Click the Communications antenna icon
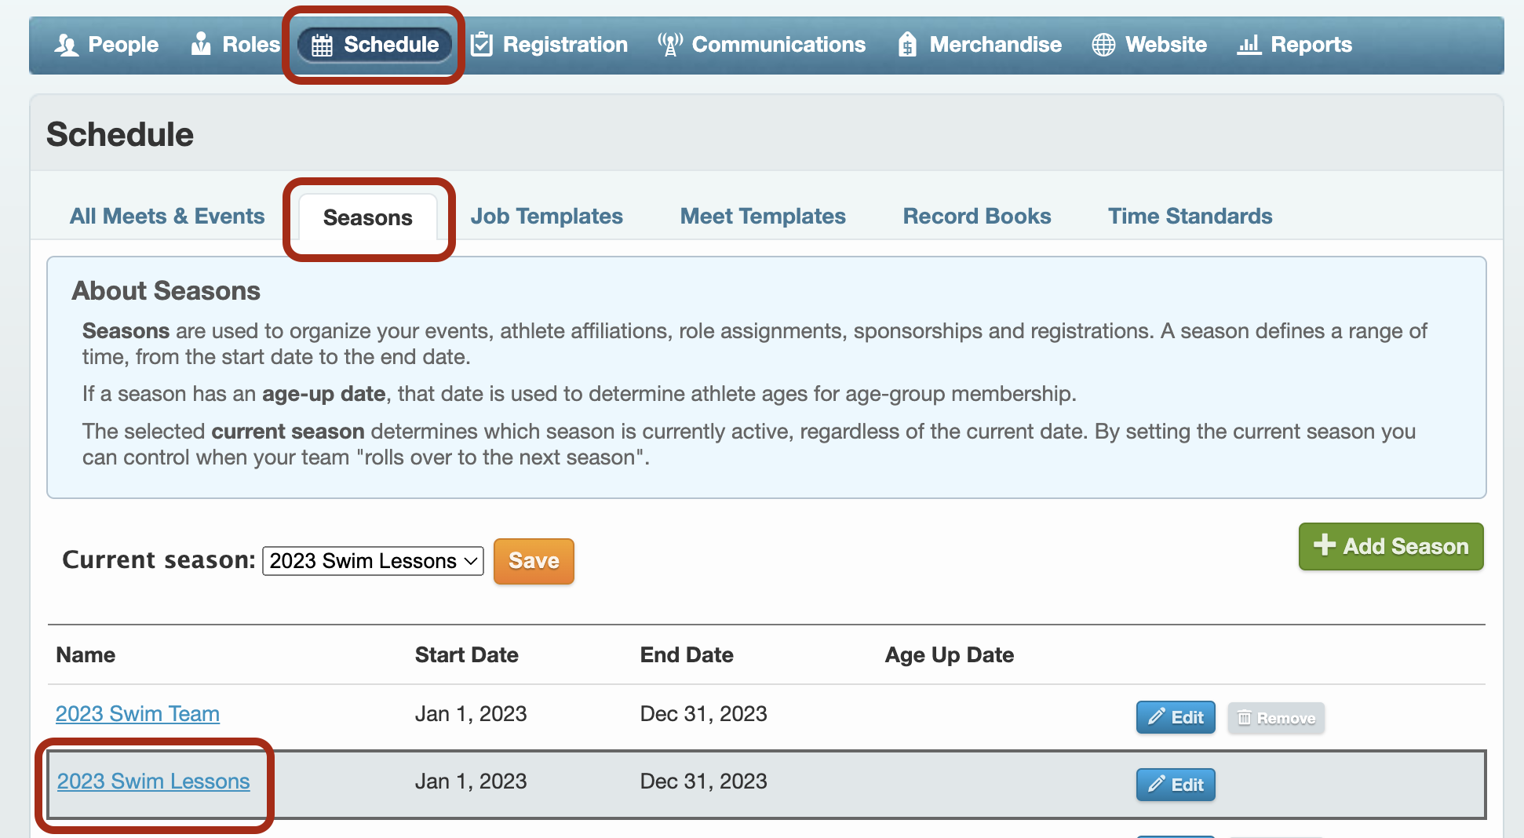Image resolution: width=1524 pixels, height=838 pixels. pos(670,45)
